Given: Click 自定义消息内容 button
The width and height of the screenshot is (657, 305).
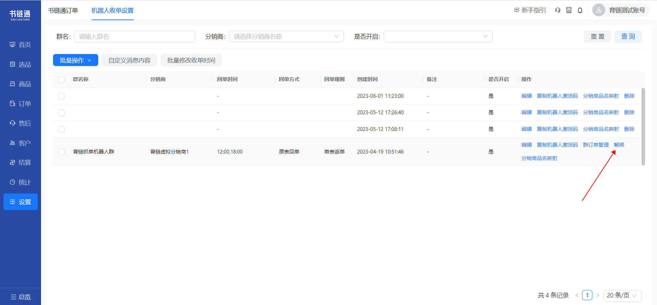Looking at the screenshot, I should [x=129, y=60].
